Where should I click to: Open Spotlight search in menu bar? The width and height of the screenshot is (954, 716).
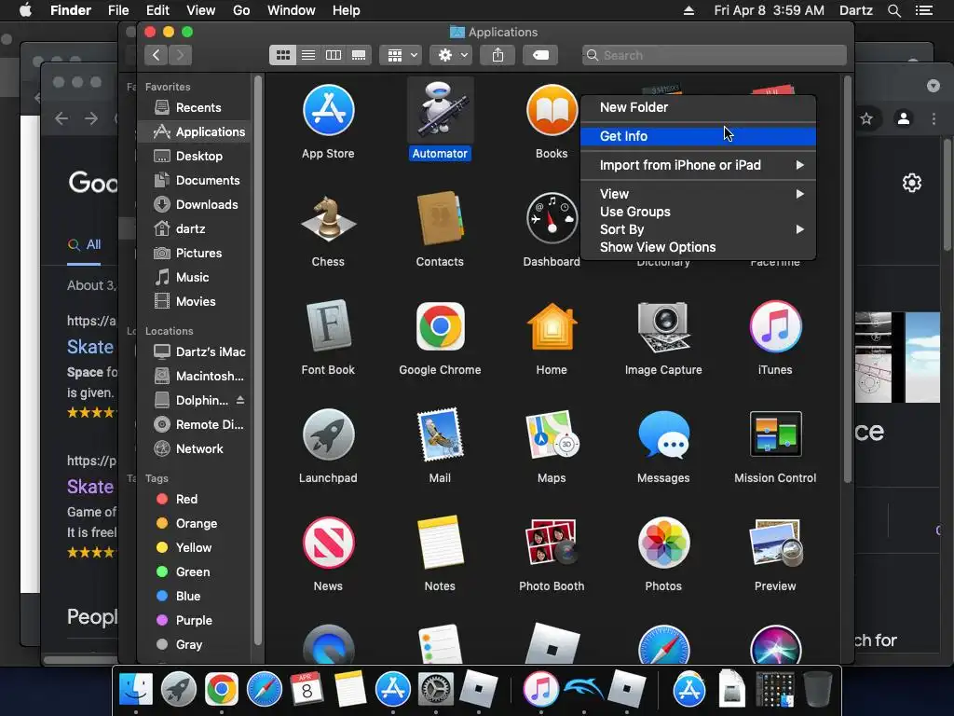(893, 10)
